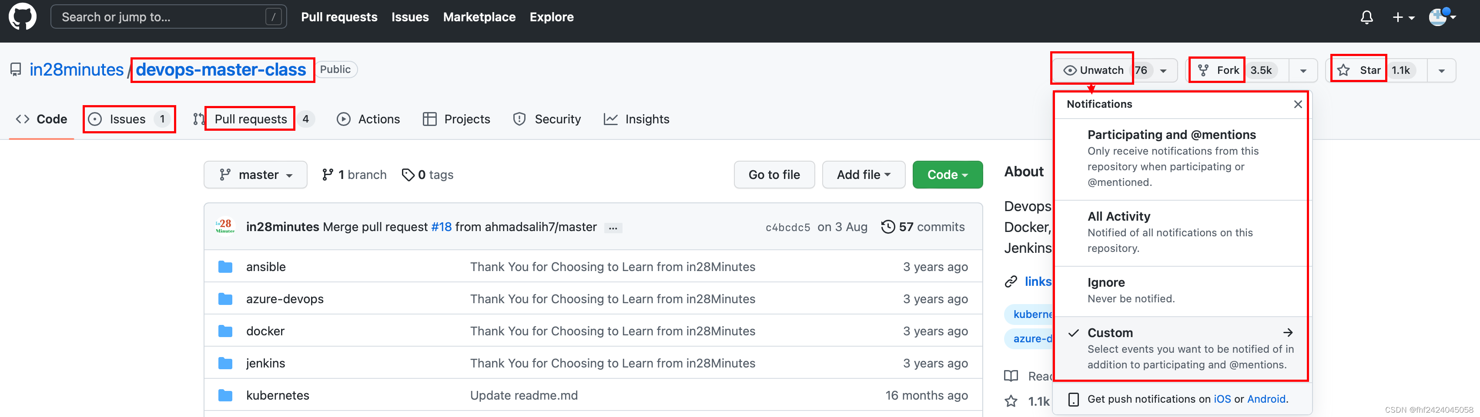The height and width of the screenshot is (417, 1480).
Task: Click the Fork button
Action: (x=1218, y=70)
